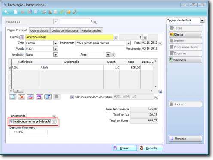The height and width of the screenshot is (160, 213).
Task: Click lookup icon after client name field
Action: (116, 38)
